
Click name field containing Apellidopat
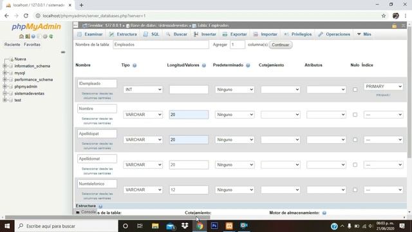click(97, 133)
